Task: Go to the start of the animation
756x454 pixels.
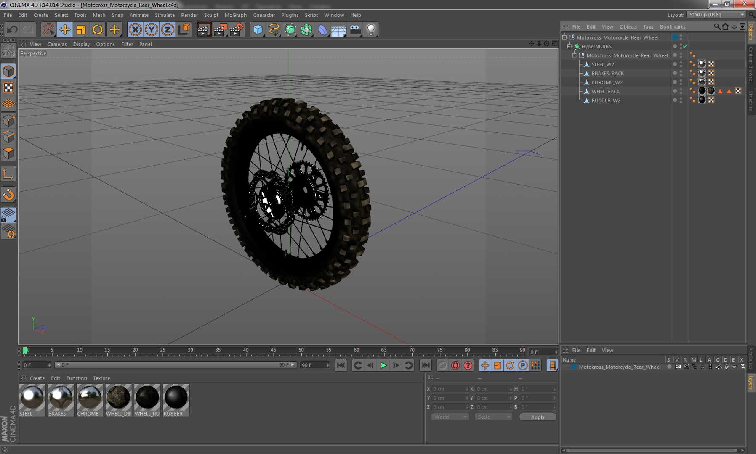Action: [341, 365]
